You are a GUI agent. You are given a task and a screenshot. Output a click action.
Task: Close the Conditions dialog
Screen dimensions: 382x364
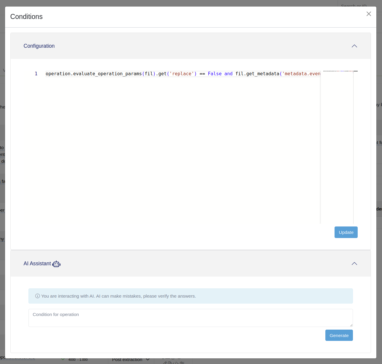[369, 14]
